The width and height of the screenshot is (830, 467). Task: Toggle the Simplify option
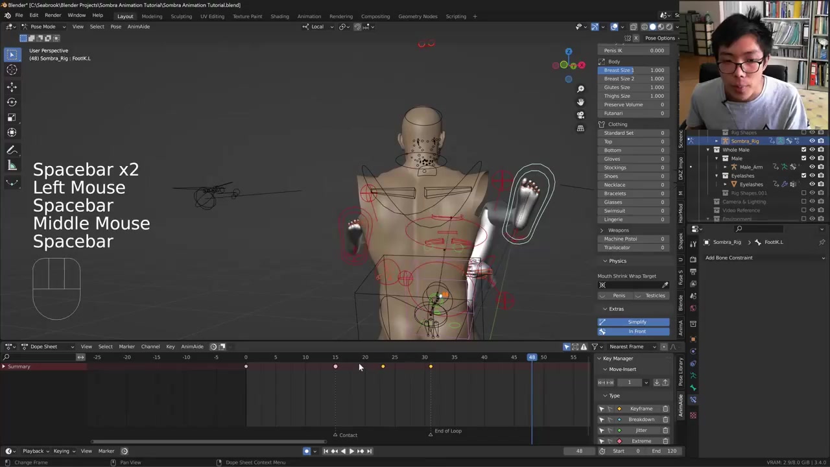[x=636, y=322]
